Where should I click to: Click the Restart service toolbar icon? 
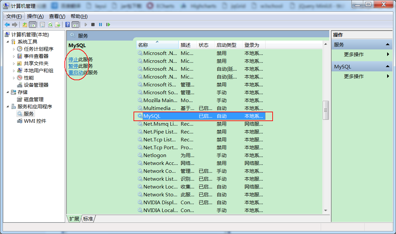(108, 25)
